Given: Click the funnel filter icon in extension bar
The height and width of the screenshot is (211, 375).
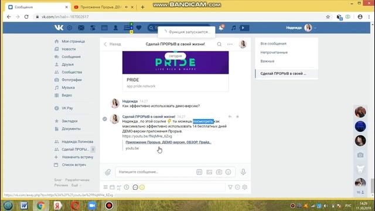Looking at the screenshot, I should tap(230, 187).
